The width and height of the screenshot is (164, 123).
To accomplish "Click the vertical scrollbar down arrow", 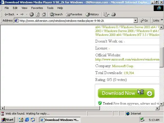I will point(161,104).
